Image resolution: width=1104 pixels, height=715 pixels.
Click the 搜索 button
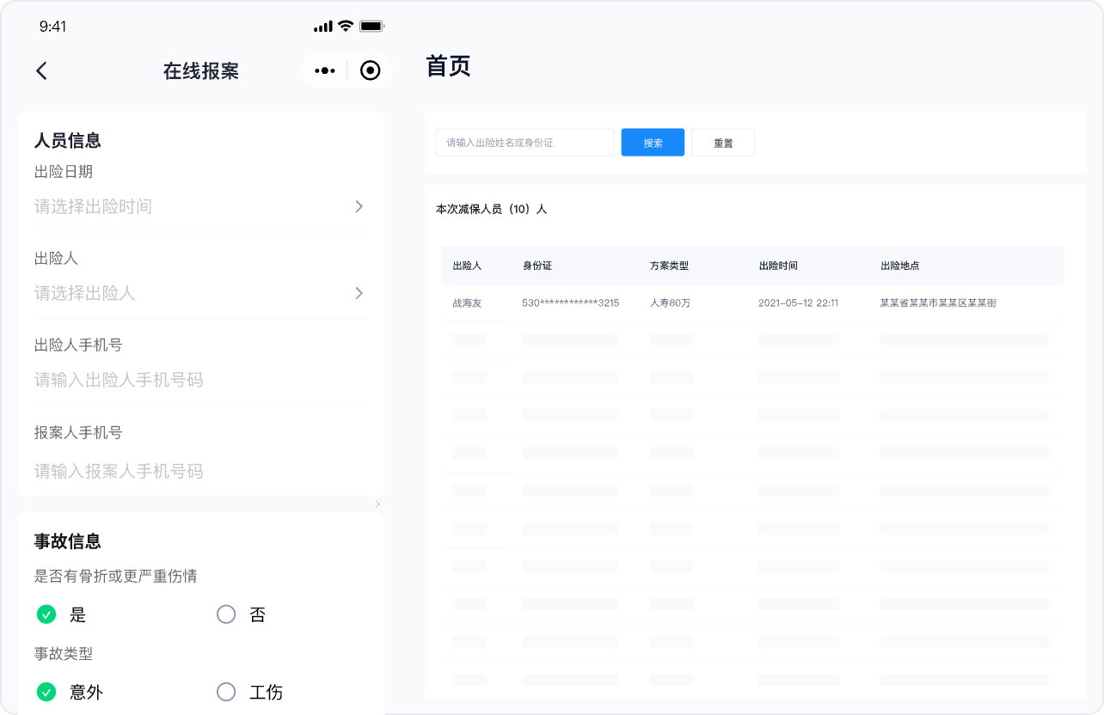click(x=653, y=143)
